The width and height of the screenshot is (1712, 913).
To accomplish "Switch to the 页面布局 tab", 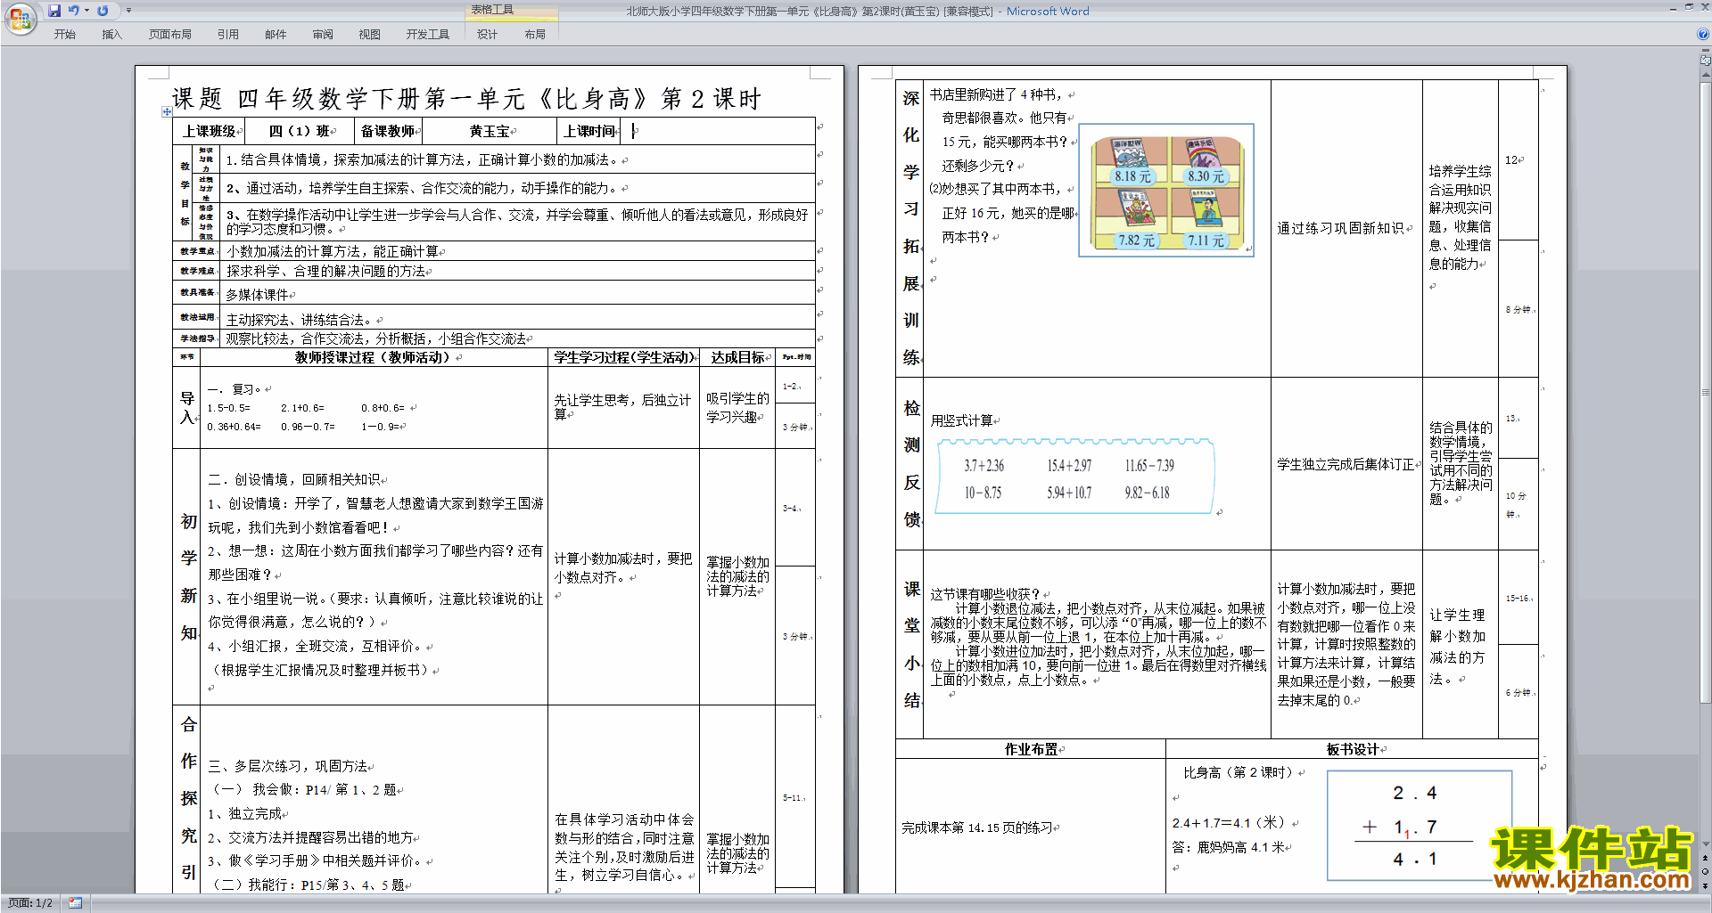I will [x=170, y=34].
